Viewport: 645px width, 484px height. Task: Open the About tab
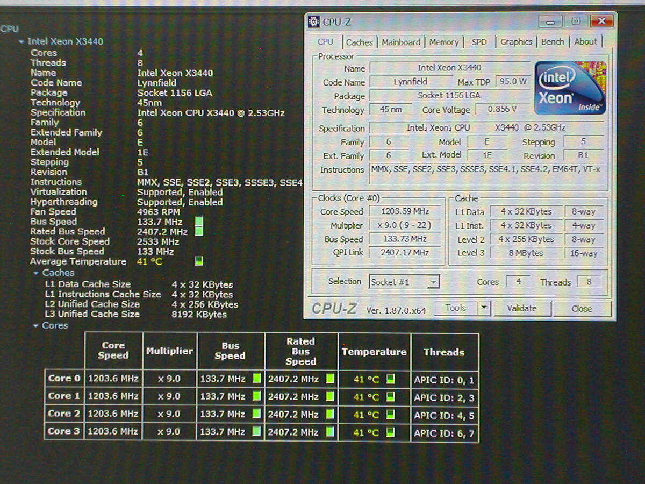click(x=585, y=42)
